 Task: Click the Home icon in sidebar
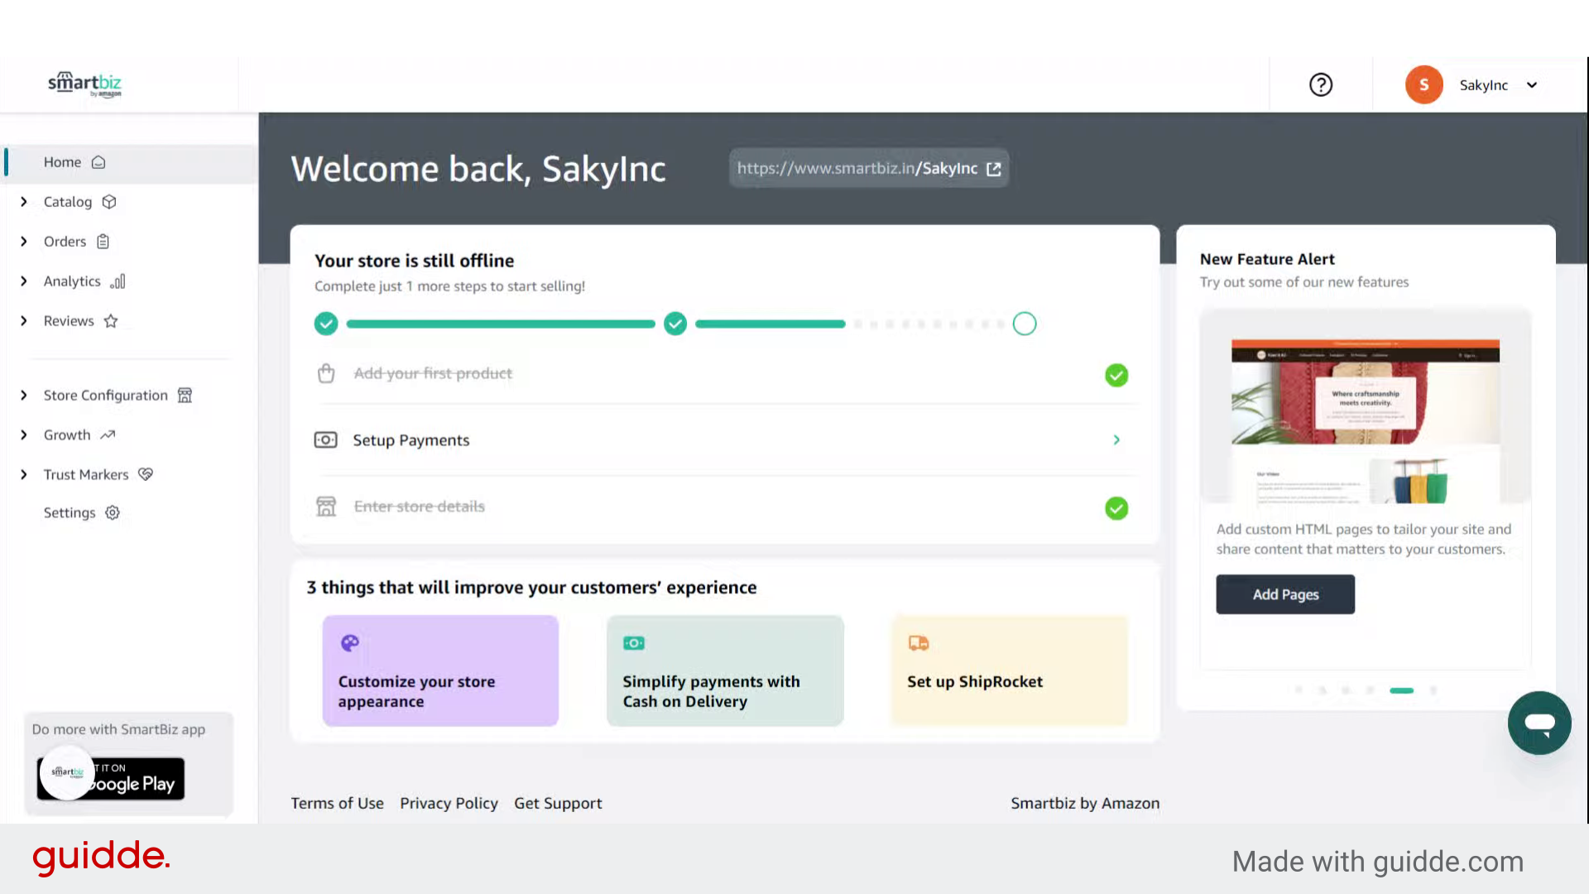point(98,162)
